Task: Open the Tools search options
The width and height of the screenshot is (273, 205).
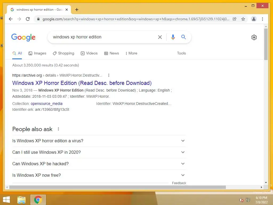Action: click(x=181, y=53)
